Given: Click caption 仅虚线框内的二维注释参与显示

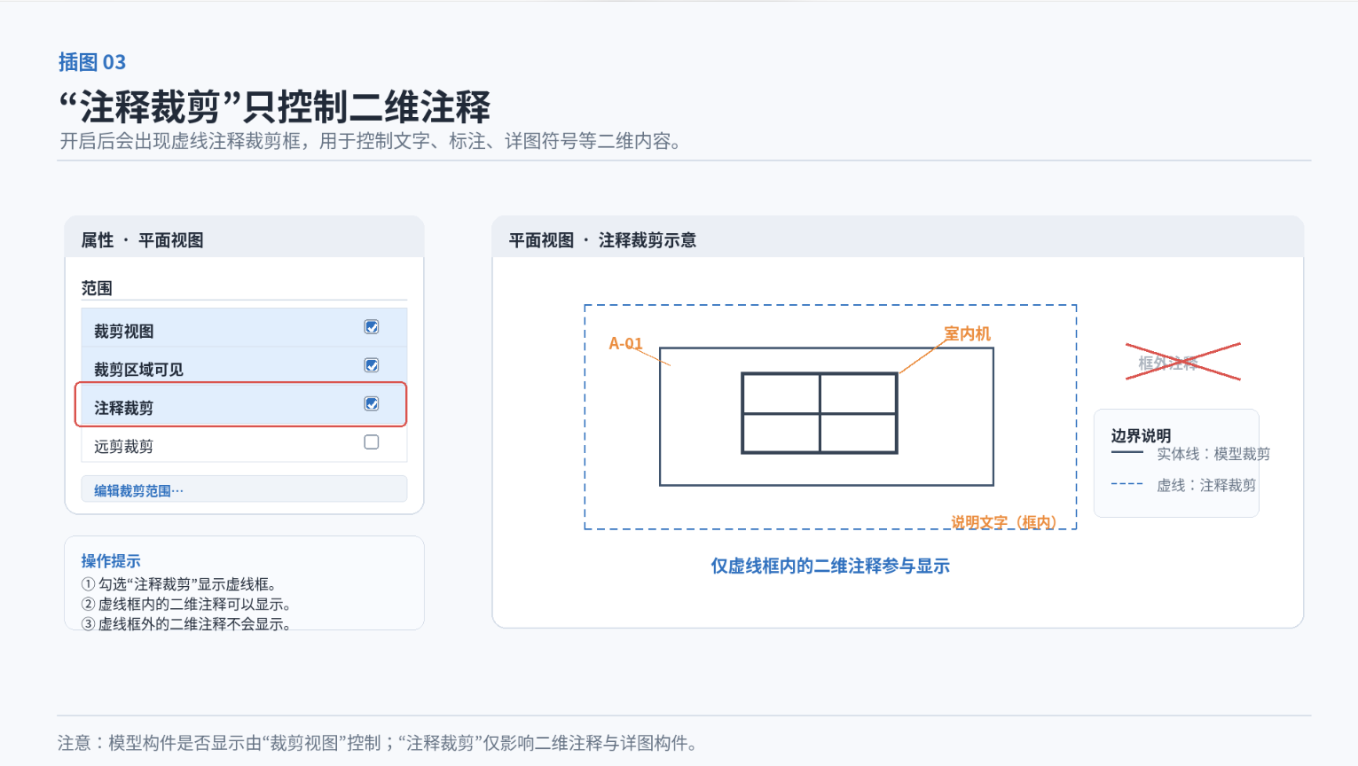Looking at the screenshot, I should [830, 567].
